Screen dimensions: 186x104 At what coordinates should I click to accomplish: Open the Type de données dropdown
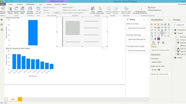coord(50,8)
